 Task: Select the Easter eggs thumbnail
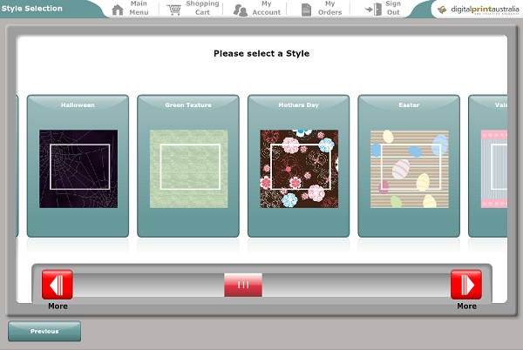tap(410, 169)
